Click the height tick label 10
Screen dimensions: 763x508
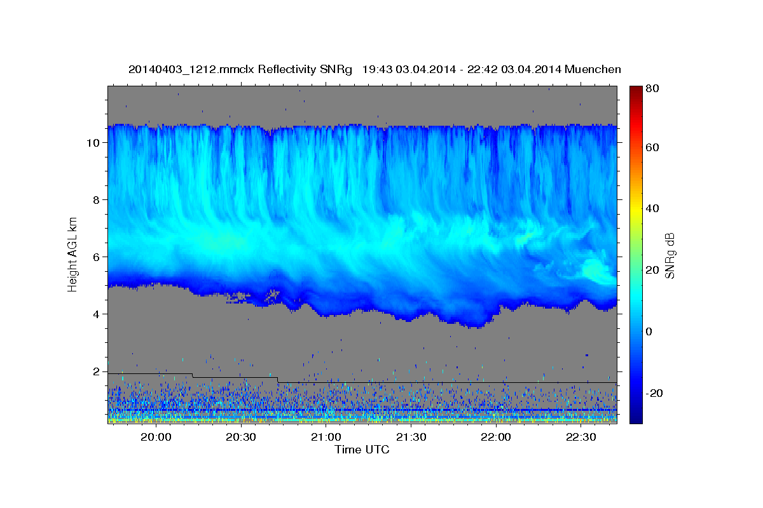click(93, 143)
